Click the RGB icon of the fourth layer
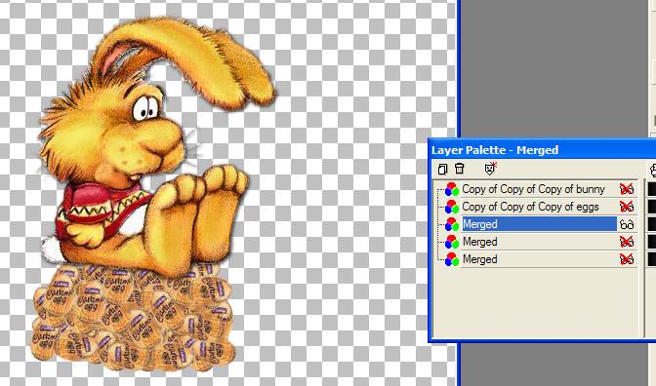Viewport: 656px width, 386px height. coord(451,242)
